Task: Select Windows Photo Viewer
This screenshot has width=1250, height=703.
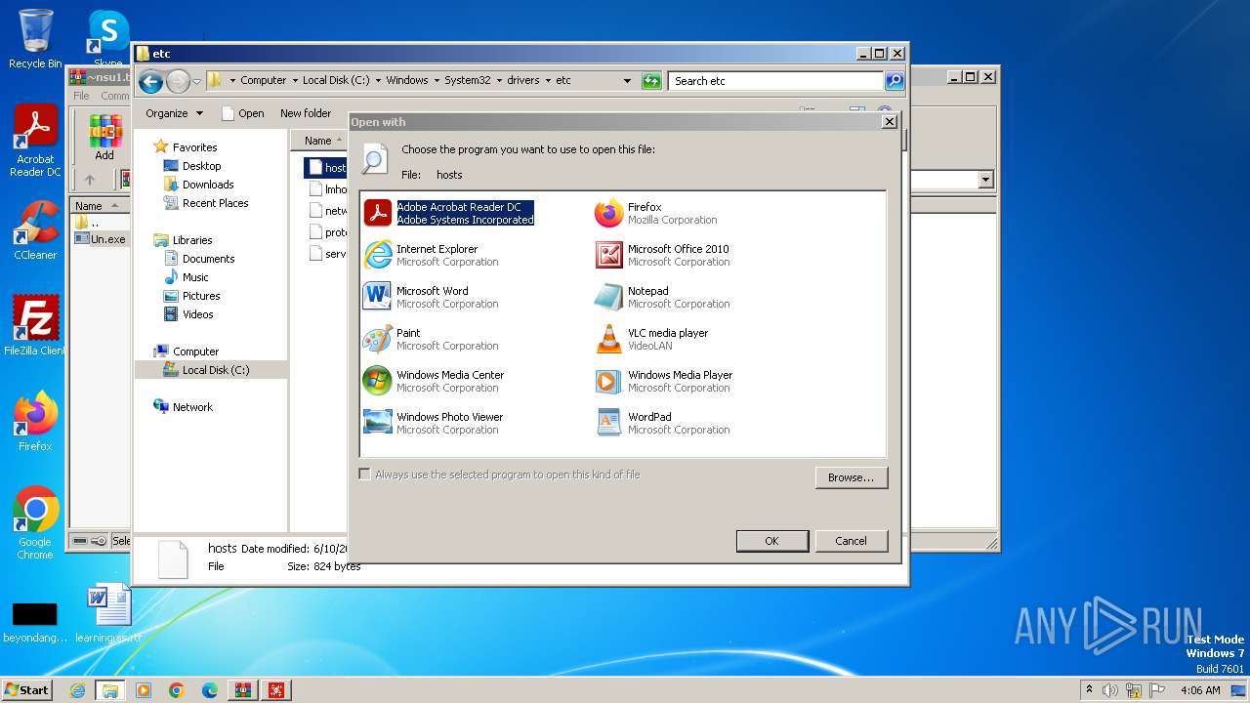Action: coord(433,423)
